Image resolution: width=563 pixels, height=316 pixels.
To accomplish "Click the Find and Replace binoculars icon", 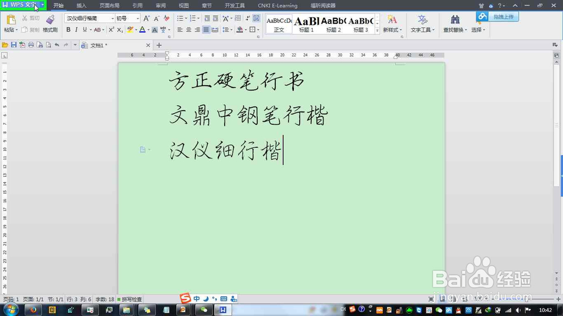I will (x=455, y=20).
